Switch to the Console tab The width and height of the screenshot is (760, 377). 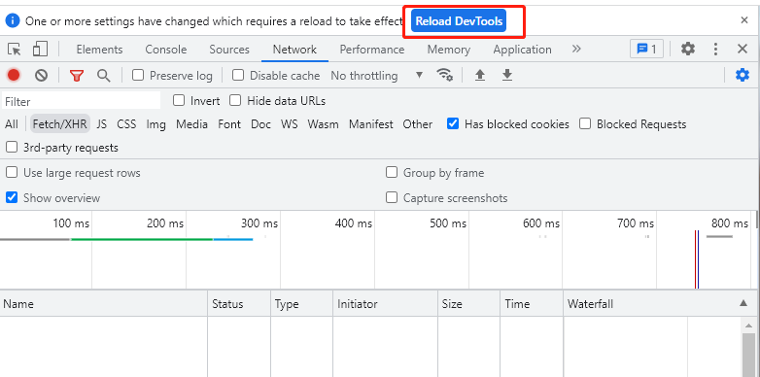pyautogui.click(x=166, y=50)
